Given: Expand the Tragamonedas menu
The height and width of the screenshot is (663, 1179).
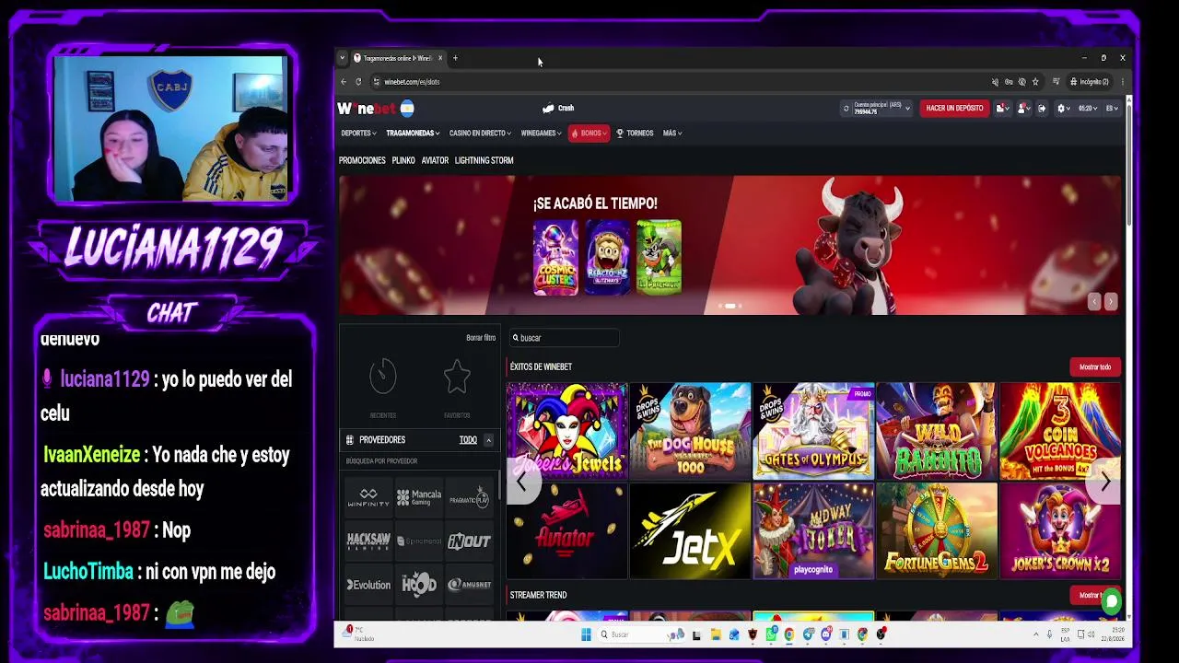Looking at the screenshot, I should (413, 134).
